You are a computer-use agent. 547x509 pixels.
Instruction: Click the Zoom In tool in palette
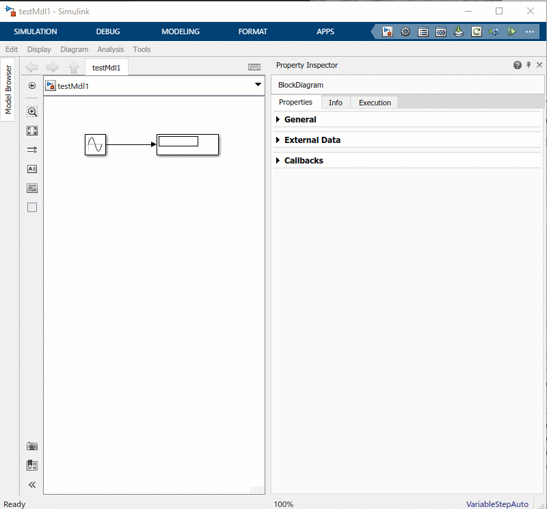(32, 112)
